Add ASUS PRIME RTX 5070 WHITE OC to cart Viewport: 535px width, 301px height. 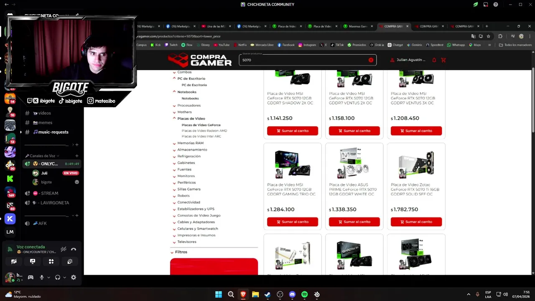tap(354, 222)
